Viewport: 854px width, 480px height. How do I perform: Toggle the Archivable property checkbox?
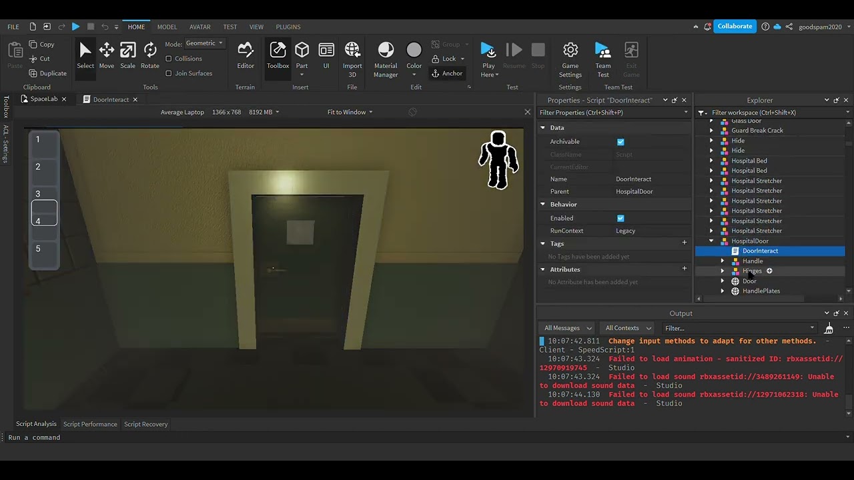pos(620,142)
